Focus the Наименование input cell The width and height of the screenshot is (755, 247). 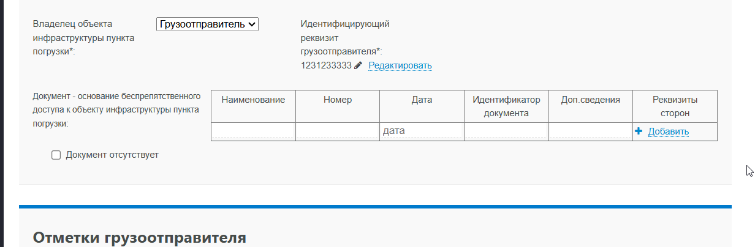pyautogui.click(x=253, y=131)
